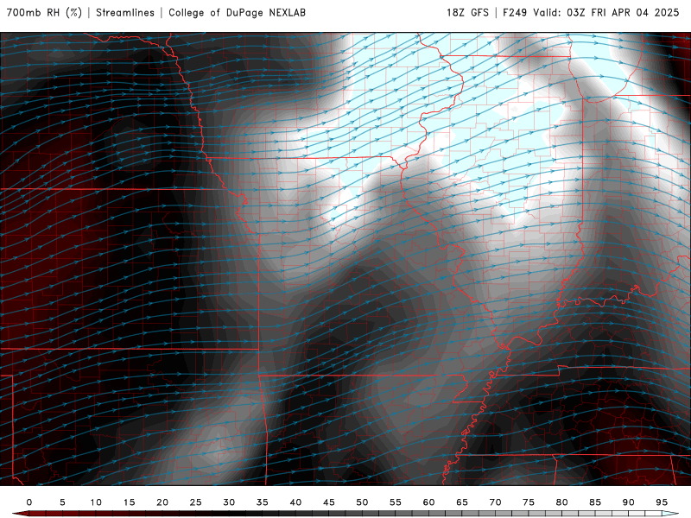
Task: Select the "95" legend tick label
Action: [662, 502]
